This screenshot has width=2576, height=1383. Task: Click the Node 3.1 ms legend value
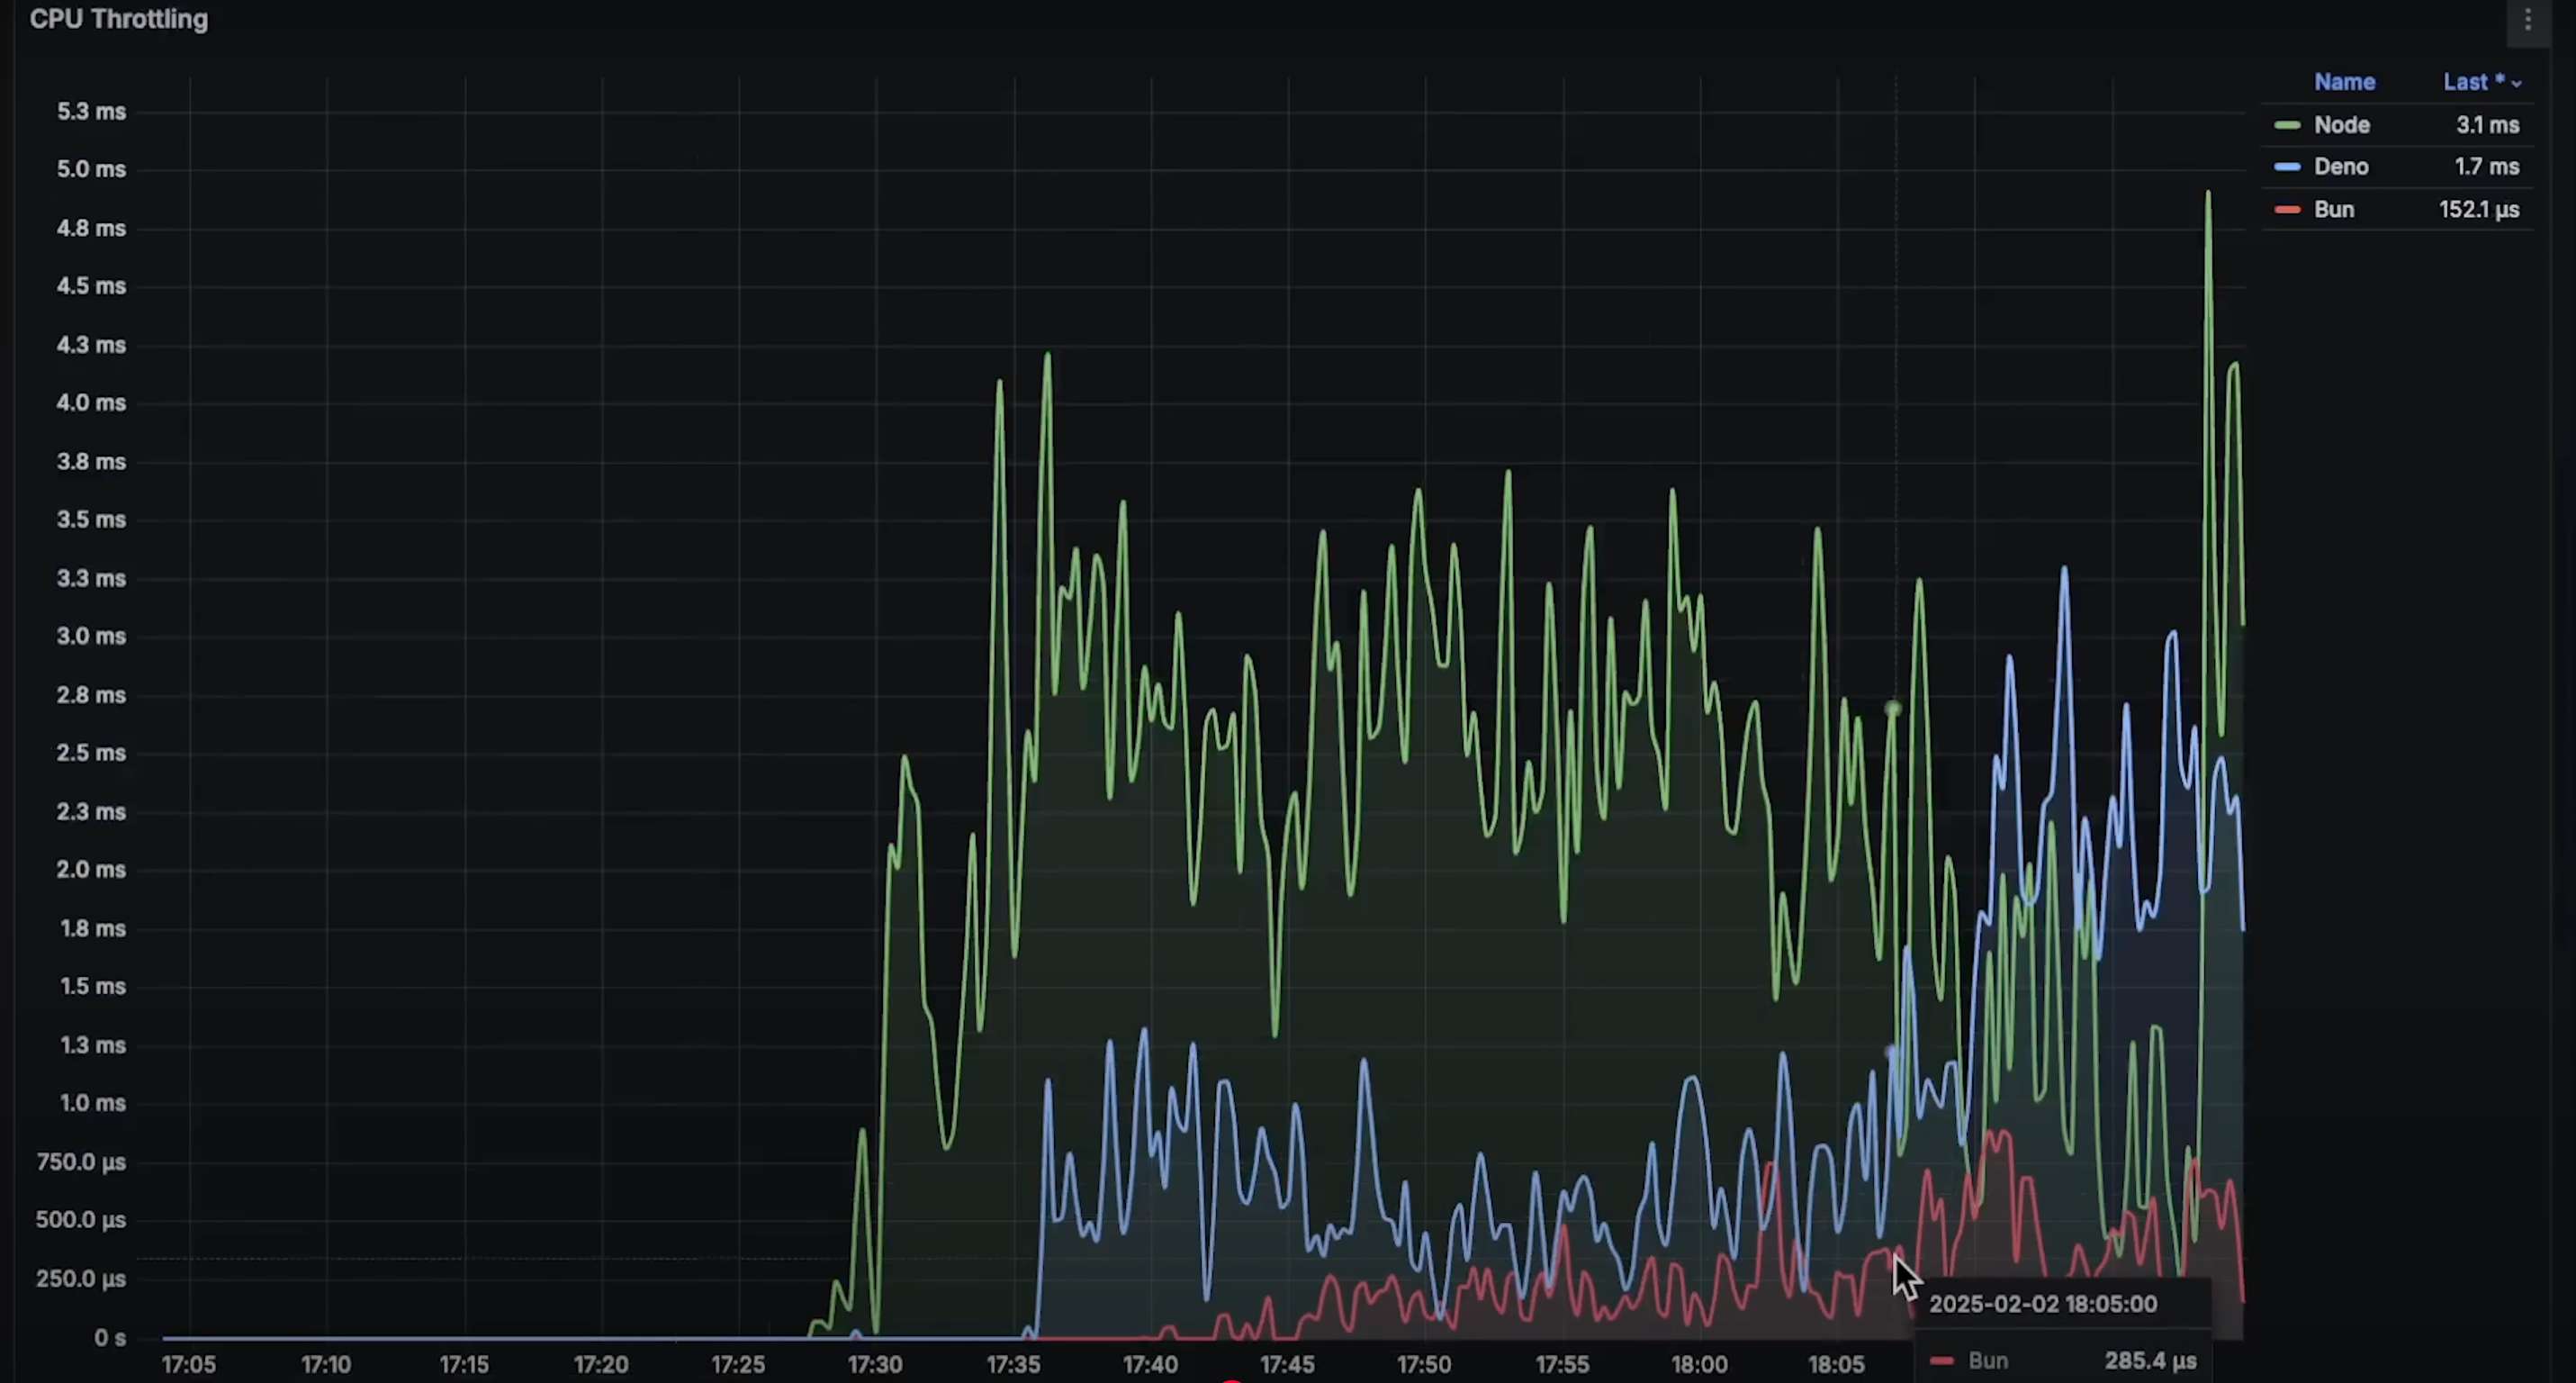(x=2487, y=125)
